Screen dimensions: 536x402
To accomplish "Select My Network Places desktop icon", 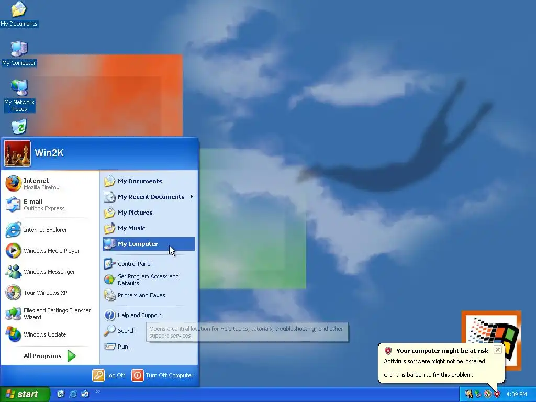I will click(x=19, y=96).
